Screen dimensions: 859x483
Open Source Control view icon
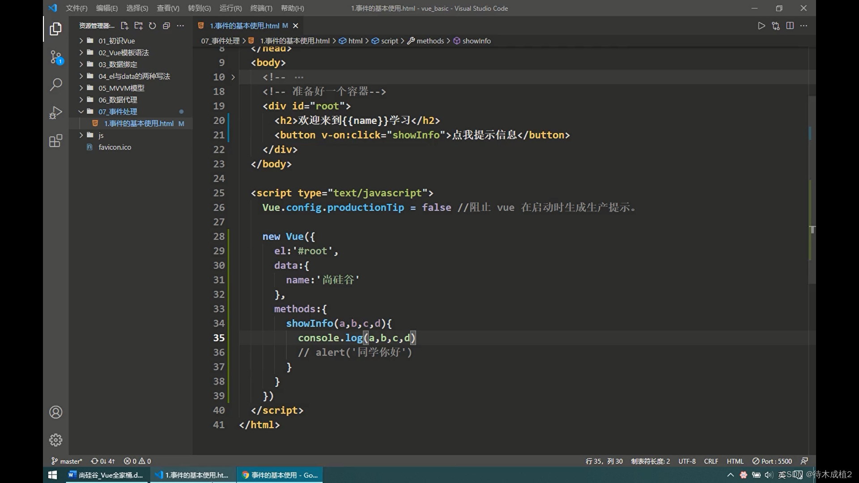pyautogui.click(x=55, y=57)
